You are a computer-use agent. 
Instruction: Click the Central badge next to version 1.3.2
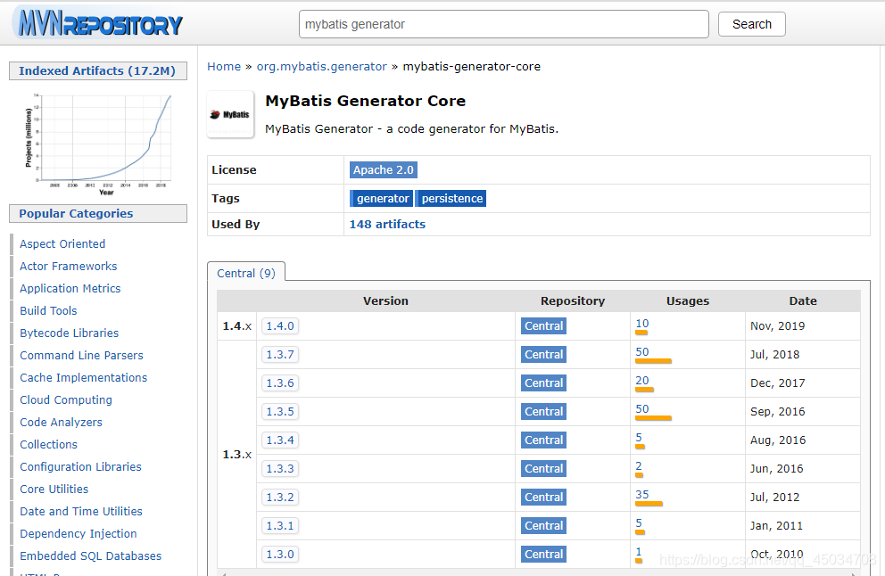pyautogui.click(x=543, y=497)
